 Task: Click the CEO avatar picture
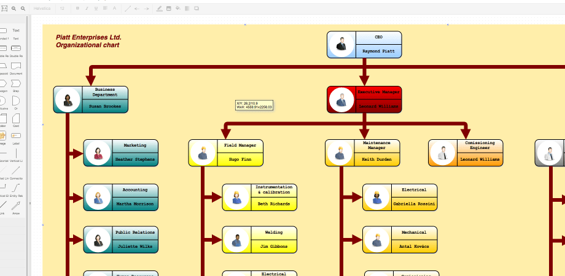click(341, 45)
